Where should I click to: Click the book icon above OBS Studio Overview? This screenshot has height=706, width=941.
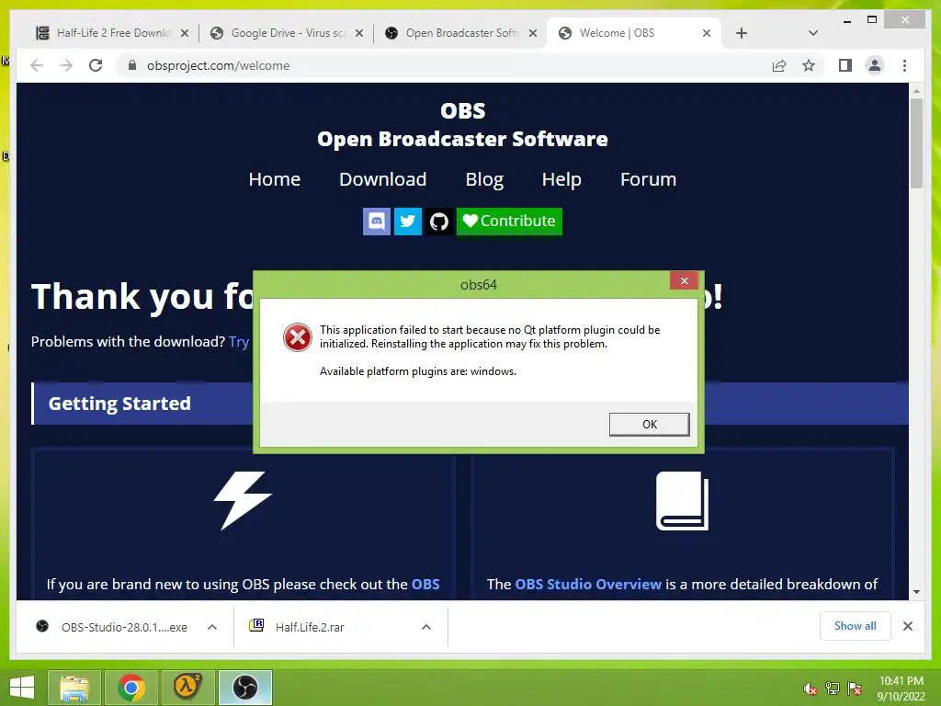tap(682, 501)
